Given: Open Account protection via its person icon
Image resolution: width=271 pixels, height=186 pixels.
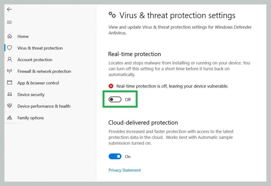Looking at the screenshot, I should [10, 60].
